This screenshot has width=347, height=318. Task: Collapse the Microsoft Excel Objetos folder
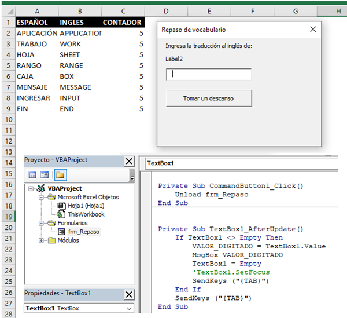point(41,197)
